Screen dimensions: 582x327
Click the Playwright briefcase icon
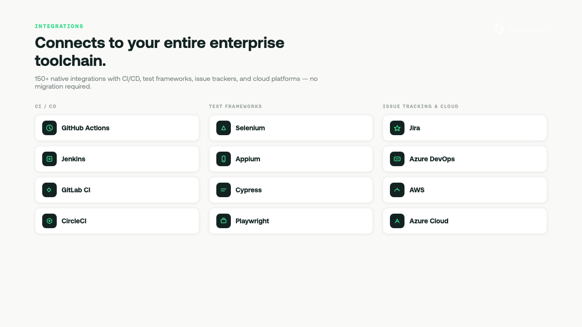(224, 221)
